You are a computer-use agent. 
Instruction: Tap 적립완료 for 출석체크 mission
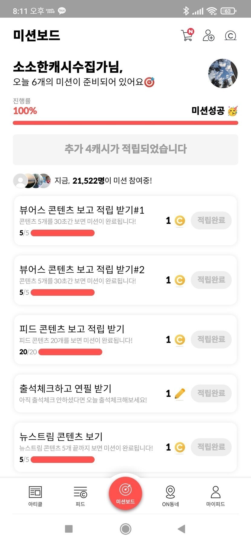pyautogui.click(x=211, y=393)
